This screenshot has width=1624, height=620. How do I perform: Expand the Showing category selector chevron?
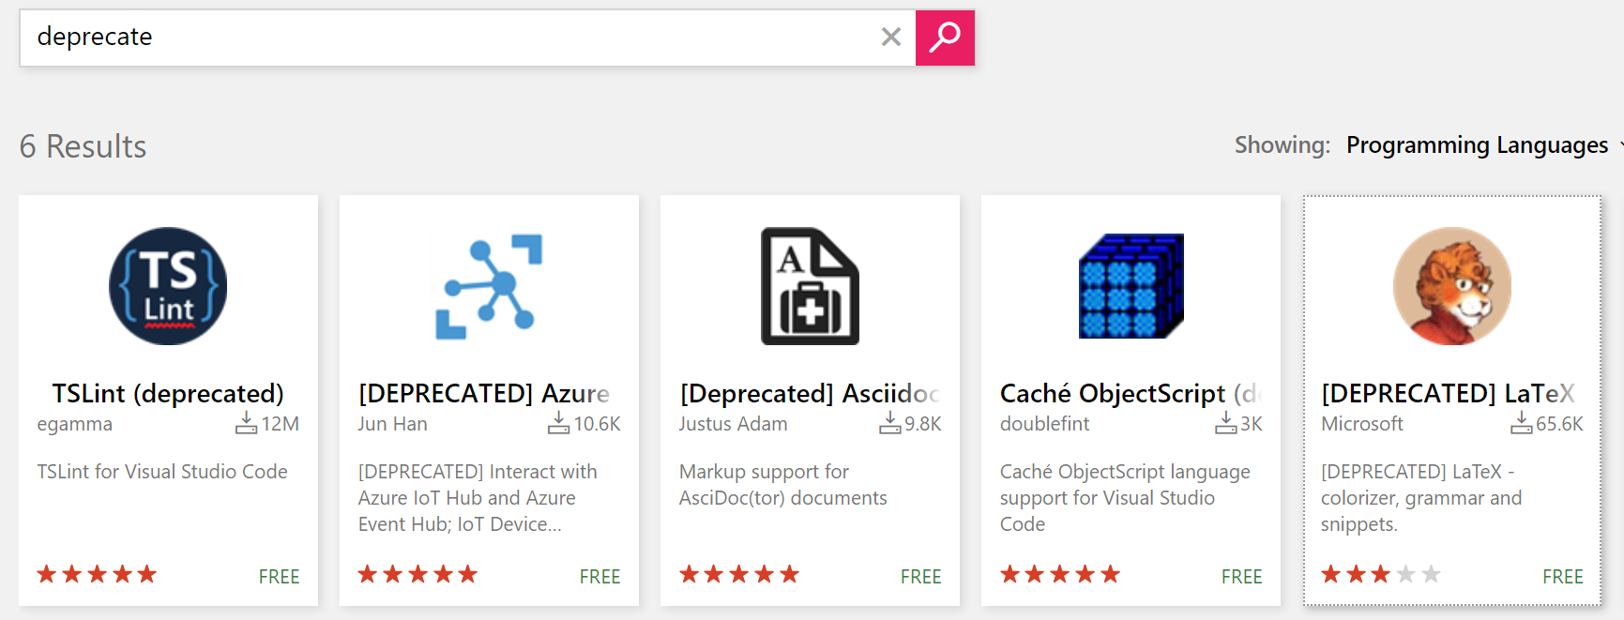[1620, 146]
